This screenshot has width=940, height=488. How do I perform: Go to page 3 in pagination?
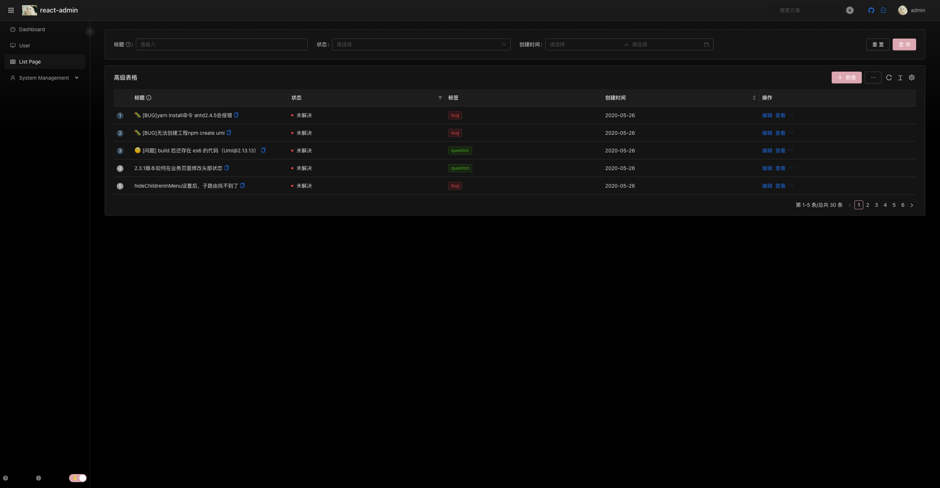click(x=876, y=205)
